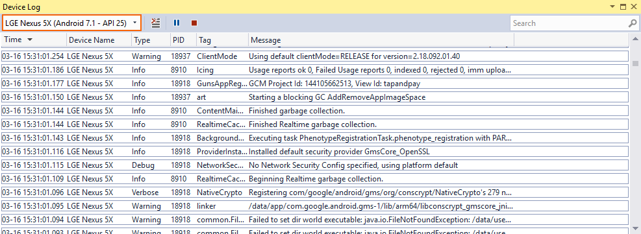Click the vertical scrollbar thumb
This screenshot has height=234, width=641.
[x=636, y=64]
